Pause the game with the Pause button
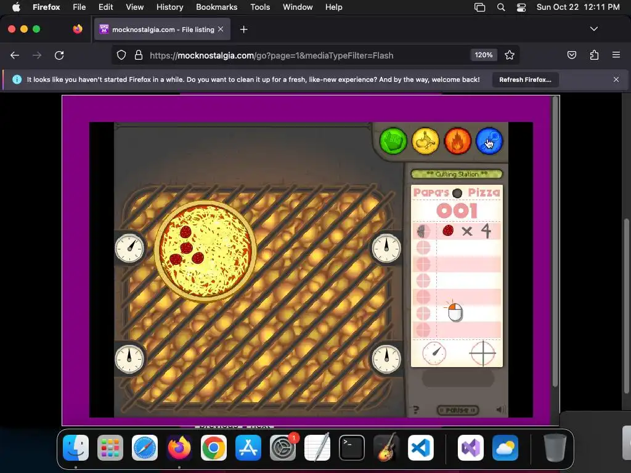This screenshot has height=473, width=631. 458,410
